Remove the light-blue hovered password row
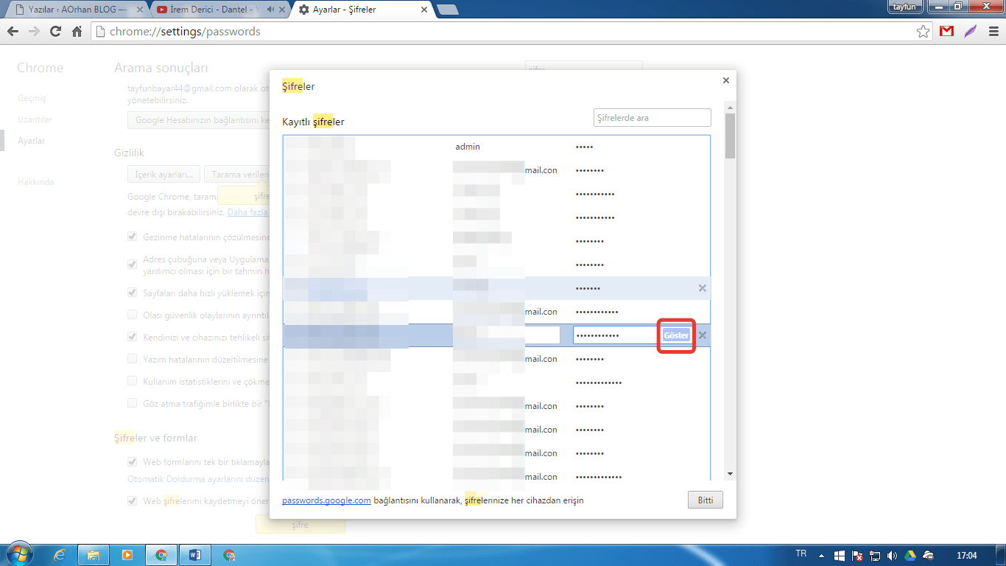1006x566 pixels. pyautogui.click(x=702, y=288)
